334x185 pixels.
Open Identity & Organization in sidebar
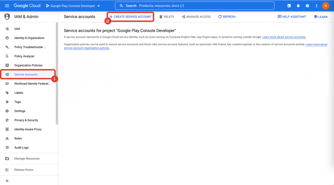(x=29, y=38)
